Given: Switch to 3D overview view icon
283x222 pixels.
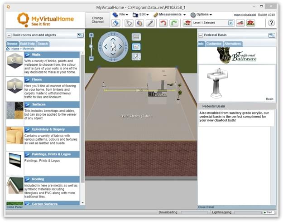Looking at the screenshot, I should (x=136, y=47).
